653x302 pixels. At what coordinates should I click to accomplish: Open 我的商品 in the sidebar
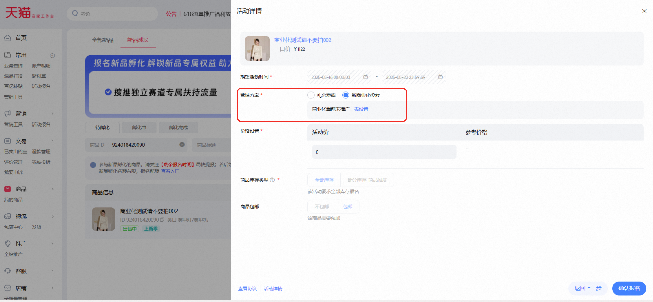(13, 200)
